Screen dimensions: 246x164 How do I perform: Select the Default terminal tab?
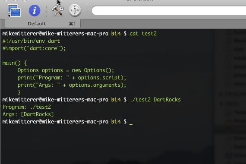click(43, 24)
